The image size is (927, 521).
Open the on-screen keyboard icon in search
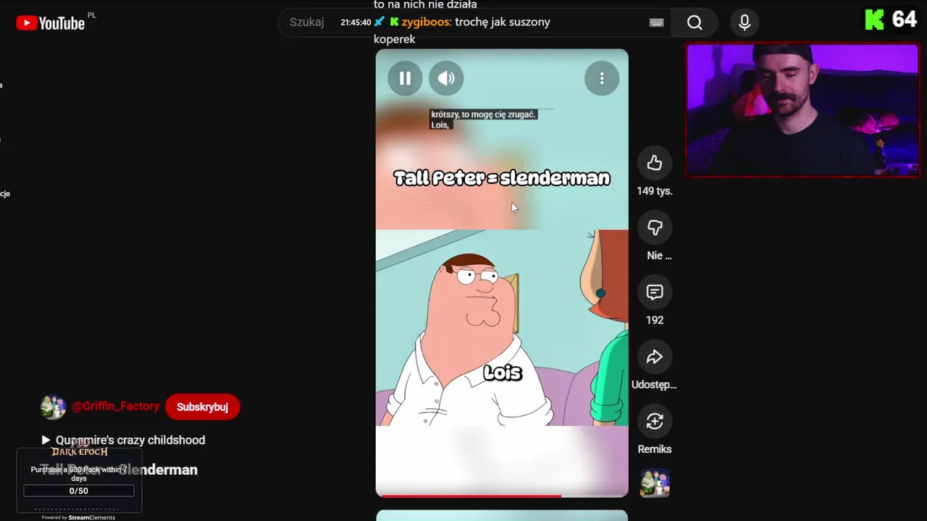tap(656, 22)
